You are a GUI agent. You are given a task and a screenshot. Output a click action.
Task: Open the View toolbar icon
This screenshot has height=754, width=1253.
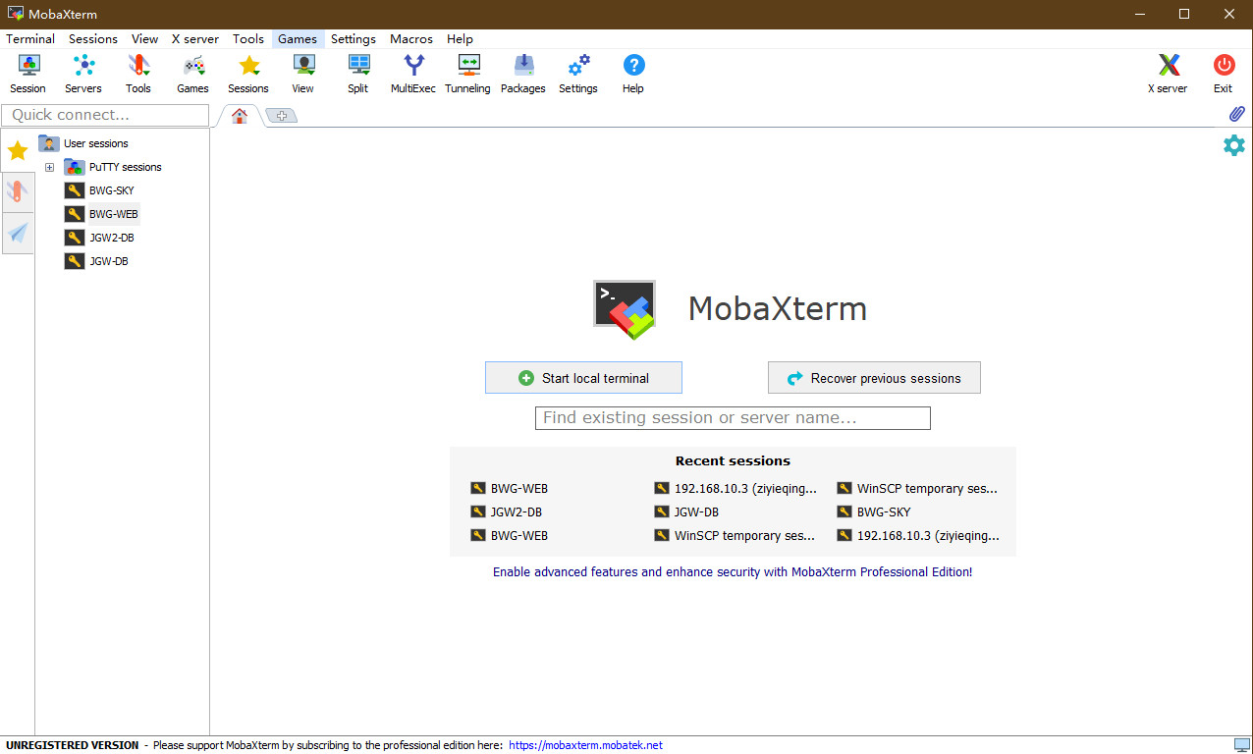(303, 74)
